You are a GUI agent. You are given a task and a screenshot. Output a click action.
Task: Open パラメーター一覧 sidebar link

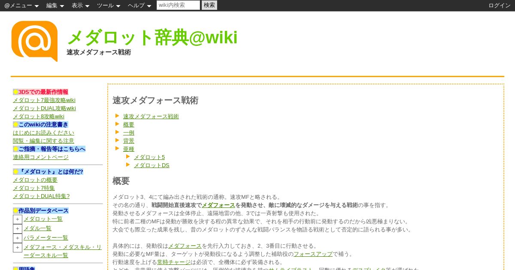(45, 238)
